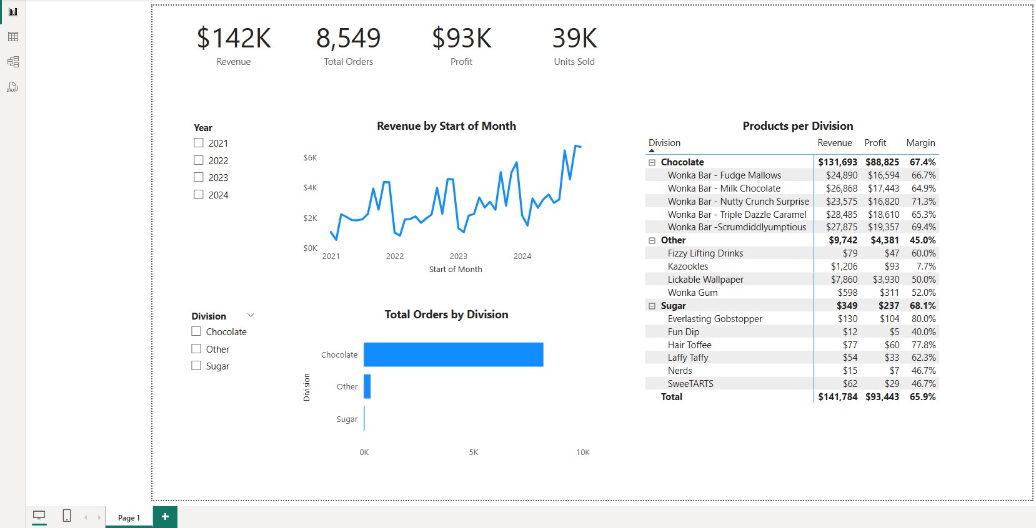The height and width of the screenshot is (528, 1036).
Task: Click the Revenue by Start of Month title
Action: 446,126
